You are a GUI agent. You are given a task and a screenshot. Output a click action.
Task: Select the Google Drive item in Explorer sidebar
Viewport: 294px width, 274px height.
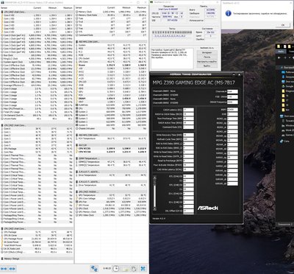tap(288, 86)
